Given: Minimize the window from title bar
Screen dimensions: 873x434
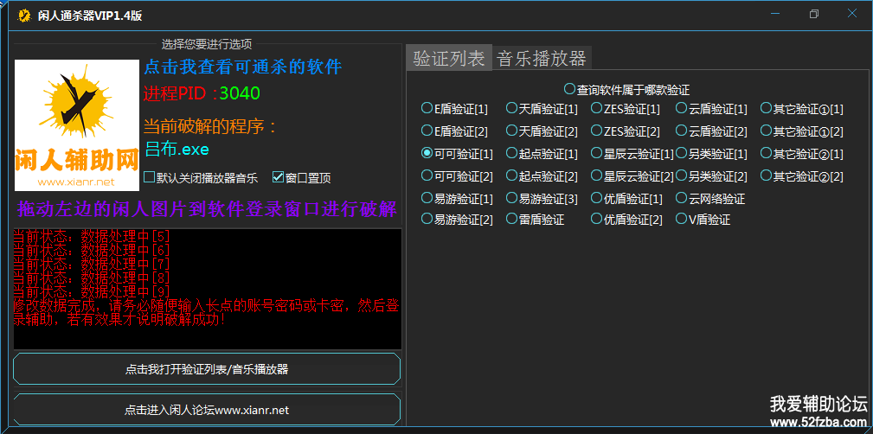Looking at the screenshot, I should [776, 14].
